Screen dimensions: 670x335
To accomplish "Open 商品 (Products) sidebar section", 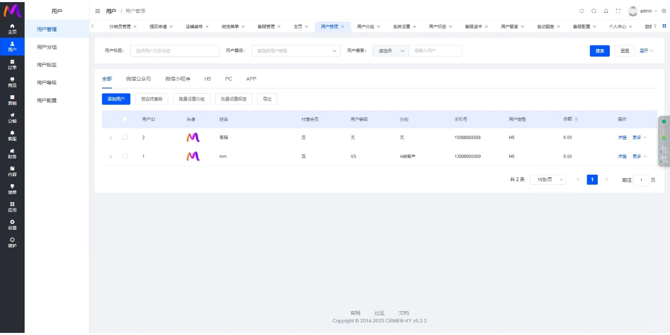I will pyautogui.click(x=12, y=82).
